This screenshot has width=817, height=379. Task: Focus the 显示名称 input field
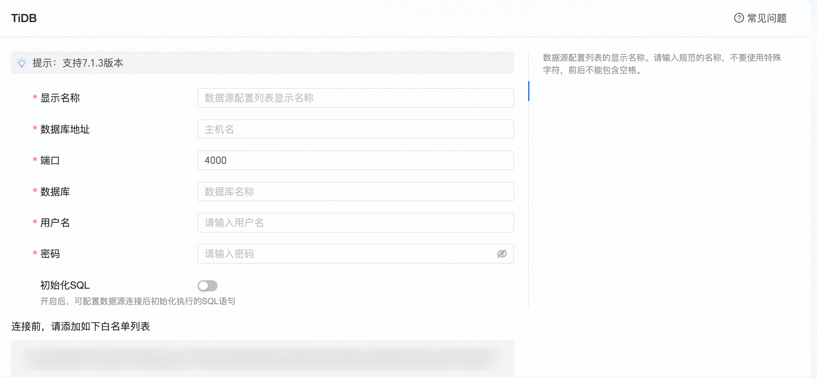point(355,98)
